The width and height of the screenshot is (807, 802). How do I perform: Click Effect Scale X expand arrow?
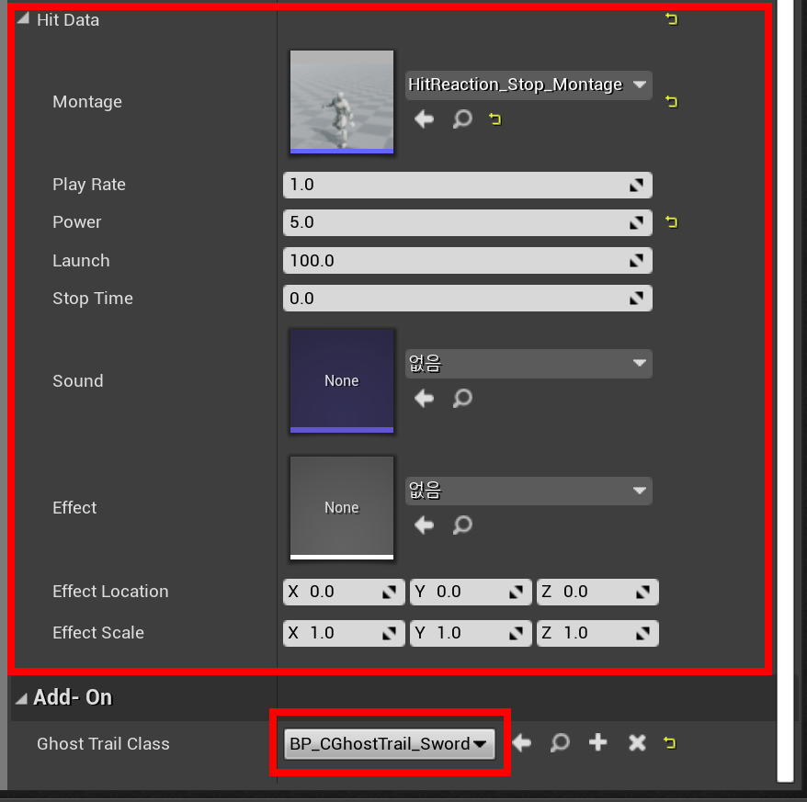[390, 634]
